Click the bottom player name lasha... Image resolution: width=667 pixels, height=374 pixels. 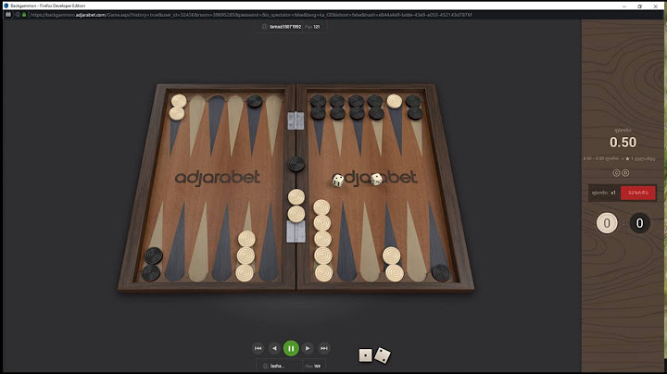(277, 366)
